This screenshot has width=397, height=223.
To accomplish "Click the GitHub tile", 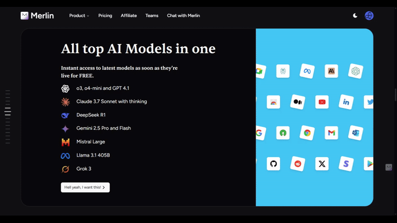I will pyautogui.click(x=273, y=164).
